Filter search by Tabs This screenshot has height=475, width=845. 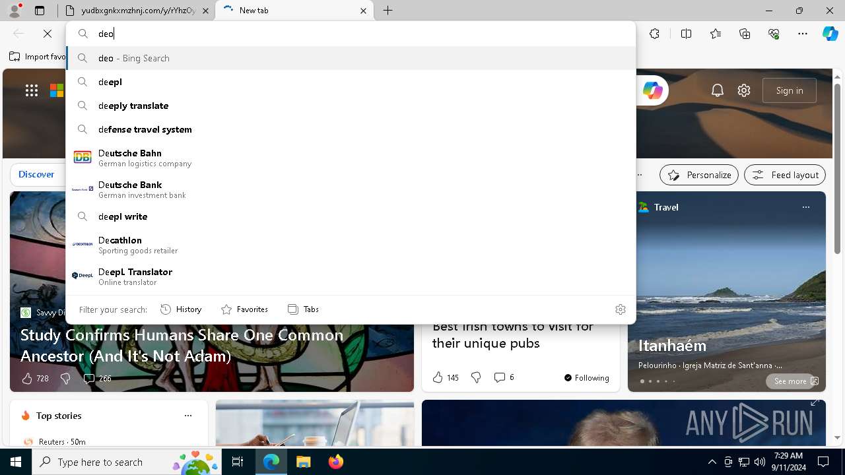pyautogui.click(x=303, y=309)
